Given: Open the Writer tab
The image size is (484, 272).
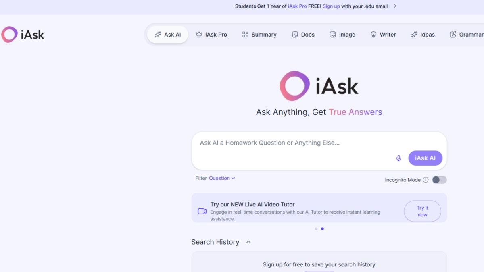Looking at the screenshot, I should pyautogui.click(x=383, y=35).
